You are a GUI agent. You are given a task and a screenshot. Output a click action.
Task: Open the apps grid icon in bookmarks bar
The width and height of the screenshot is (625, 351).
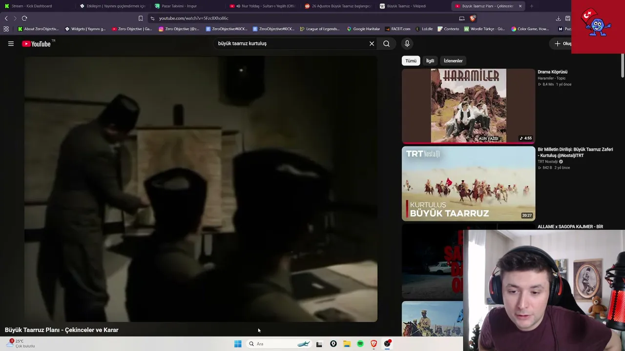[6, 29]
